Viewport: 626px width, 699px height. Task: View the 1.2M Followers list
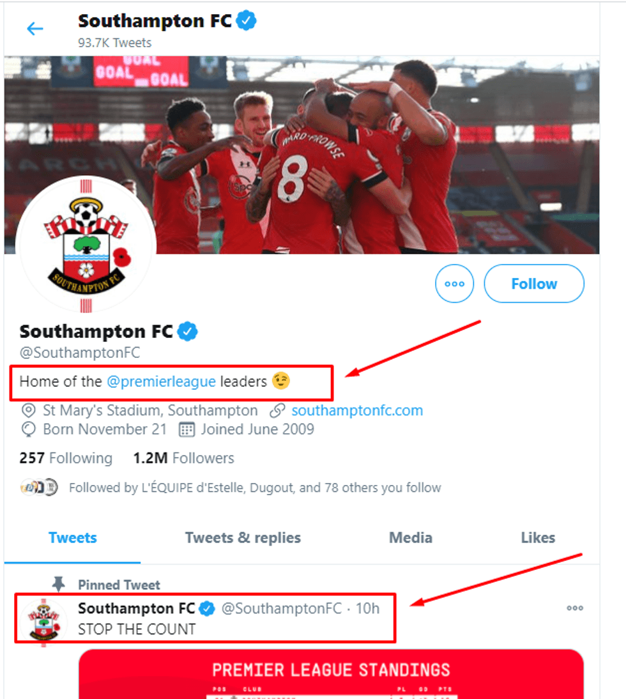pyautogui.click(x=183, y=458)
